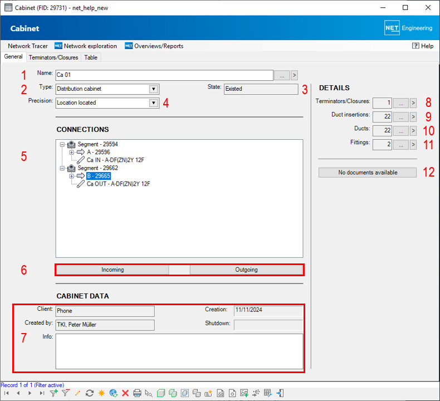Viewport: 440px width, 401px height.
Task: Click the pencil edit icon
Action: pyautogui.click(x=78, y=393)
